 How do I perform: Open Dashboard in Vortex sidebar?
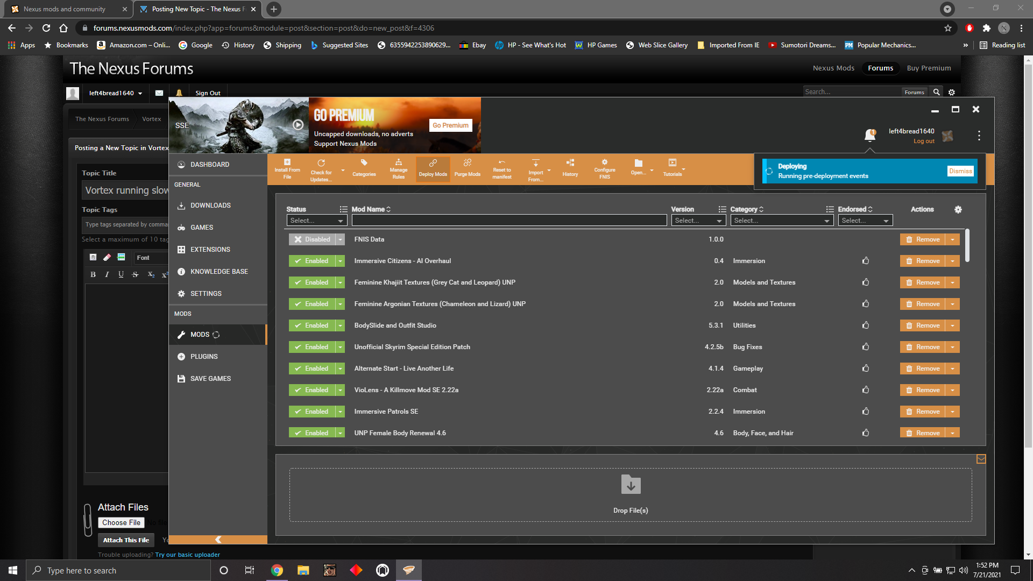click(x=218, y=165)
